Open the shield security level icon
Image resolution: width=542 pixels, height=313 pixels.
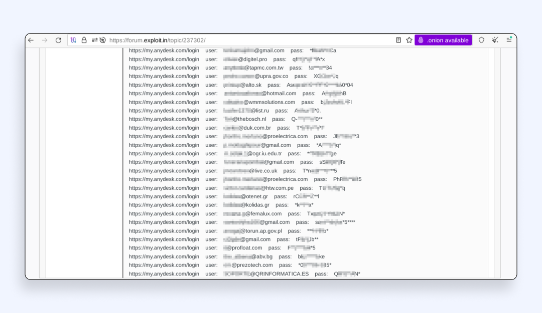(481, 40)
